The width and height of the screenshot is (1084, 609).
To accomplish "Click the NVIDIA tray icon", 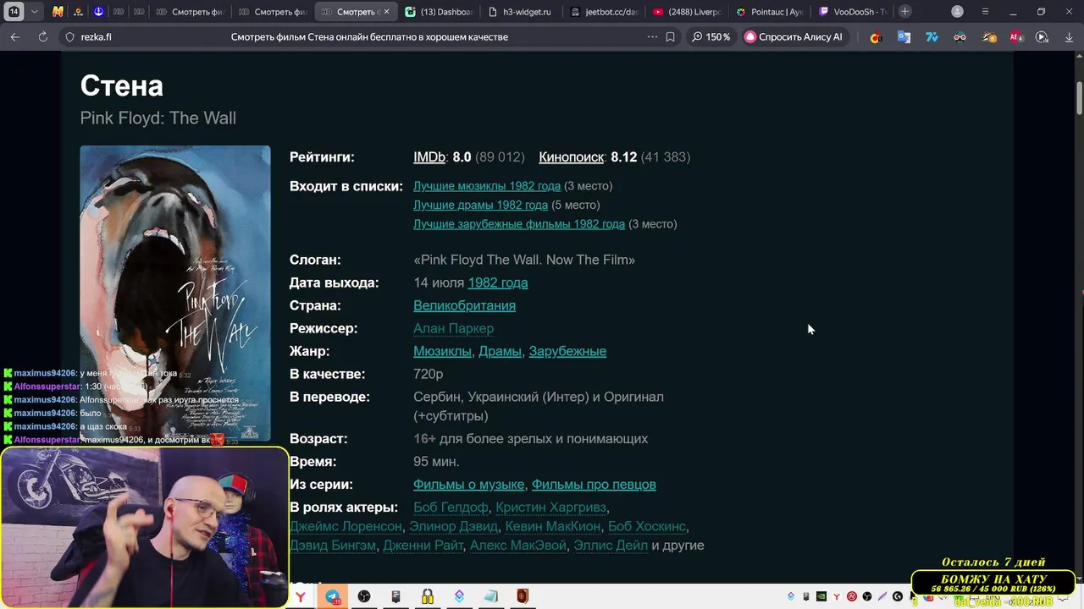I will pos(821,597).
